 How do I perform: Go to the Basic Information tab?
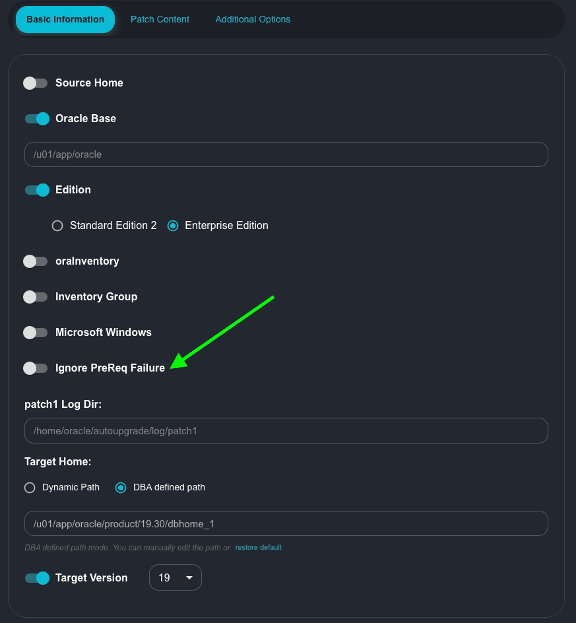click(x=65, y=20)
